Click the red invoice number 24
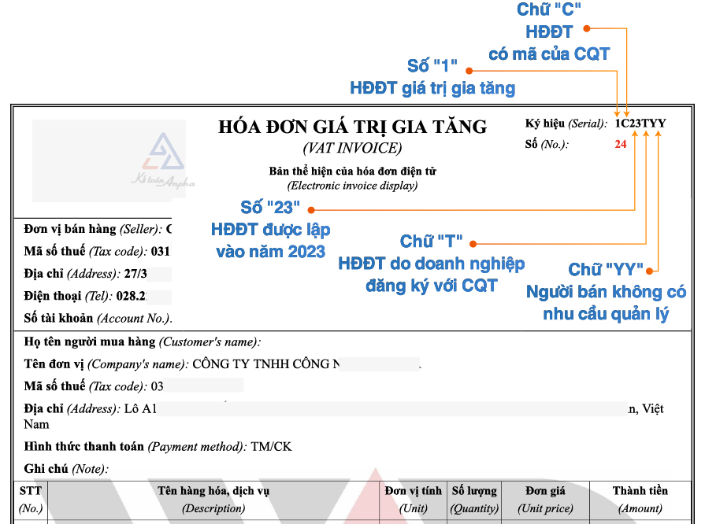Image resolution: width=705 pixels, height=524 pixels. [621, 144]
